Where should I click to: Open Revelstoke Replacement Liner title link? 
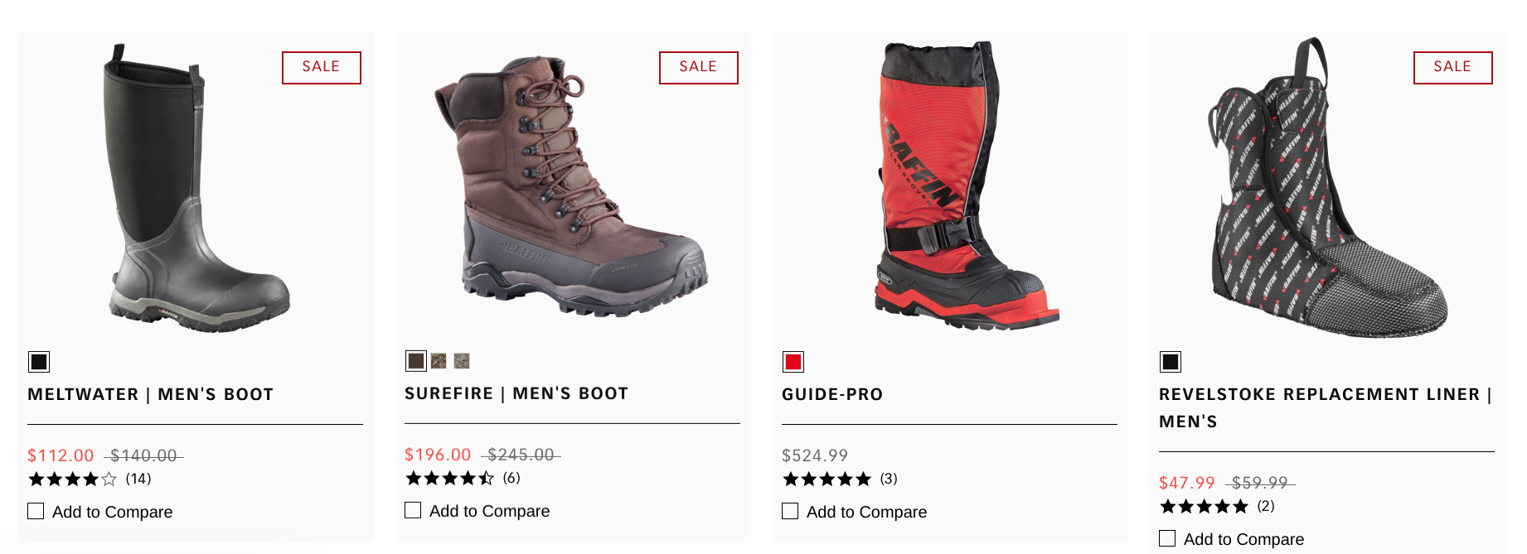pyautogui.click(x=1325, y=395)
